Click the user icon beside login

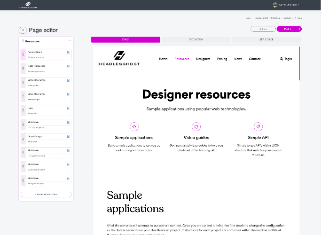click(x=281, y=59)
